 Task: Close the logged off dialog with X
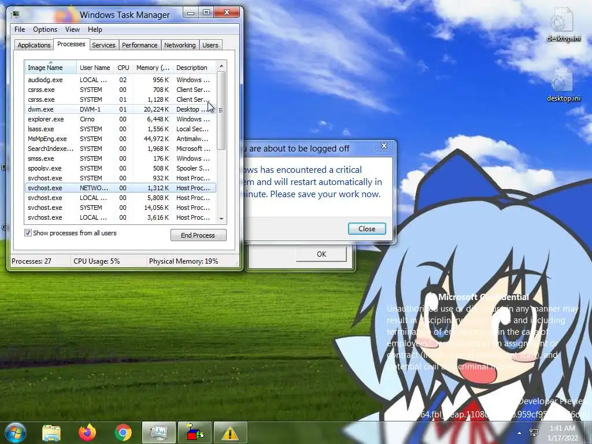[384, 146]
